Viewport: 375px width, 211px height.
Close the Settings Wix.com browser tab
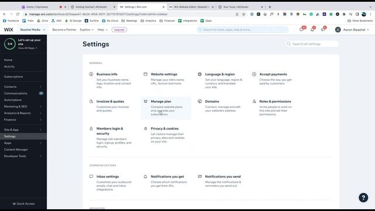click(x=163, y=7)
